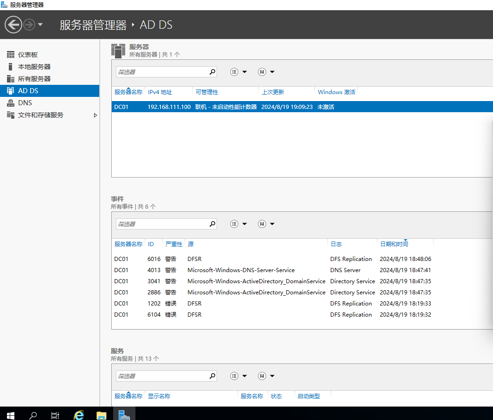Click the services filter (筛选器) input field
This screenshot has height=420, width=493.
(x=161, y=376)
